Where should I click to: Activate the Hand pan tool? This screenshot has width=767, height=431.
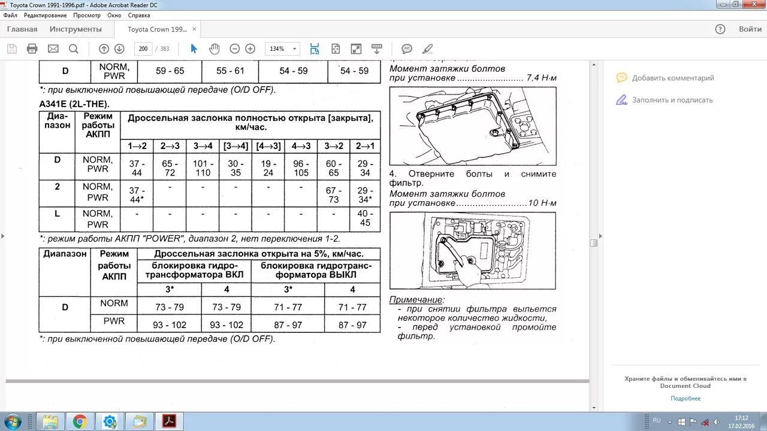pos(214,48)
